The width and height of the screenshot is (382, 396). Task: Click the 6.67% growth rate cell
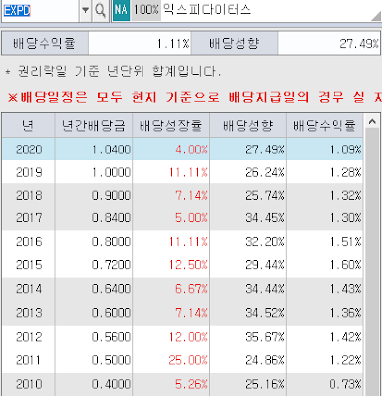170,289
